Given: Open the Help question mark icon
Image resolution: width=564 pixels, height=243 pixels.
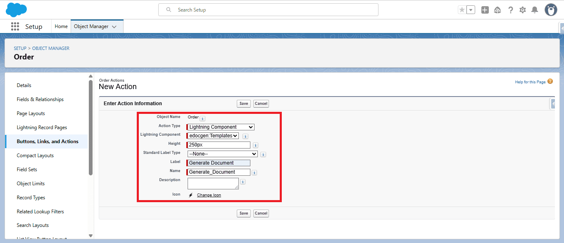Looking at the screenshot, I should coord(511,10).
